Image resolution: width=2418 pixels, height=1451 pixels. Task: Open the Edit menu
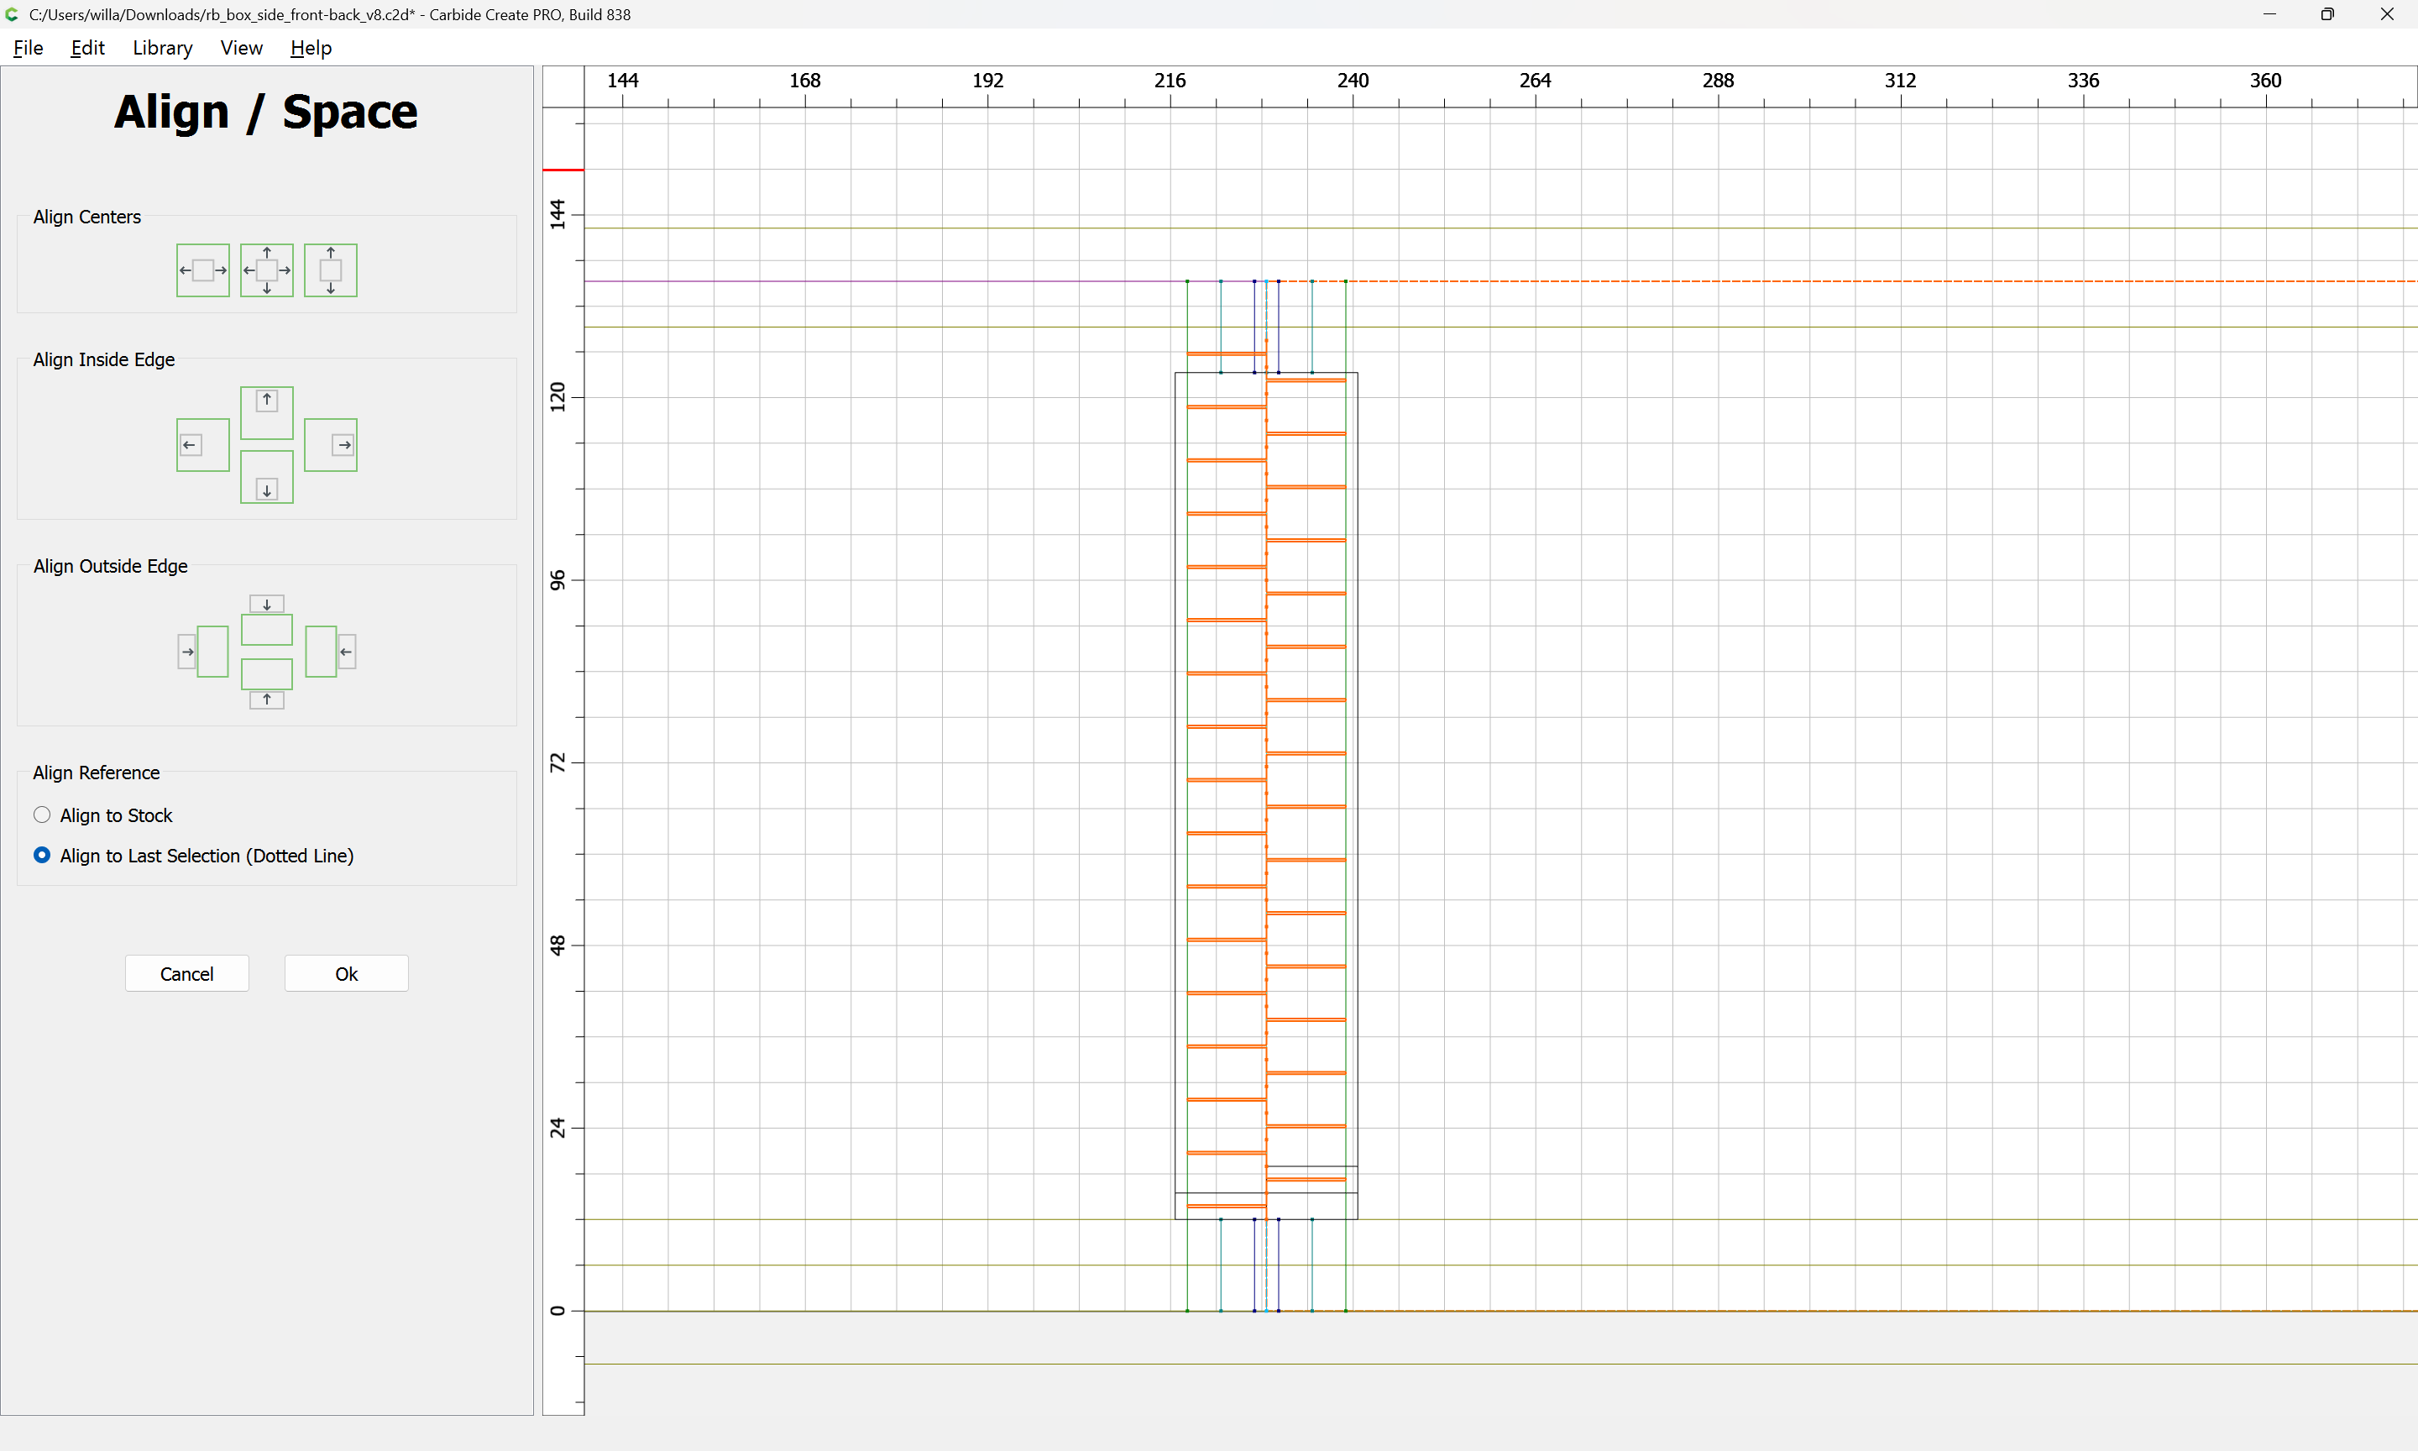(87, 48)
